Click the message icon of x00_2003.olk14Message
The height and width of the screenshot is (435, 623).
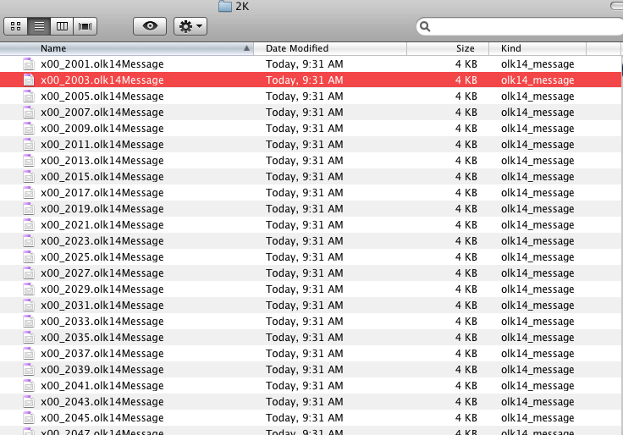point(29,80)
